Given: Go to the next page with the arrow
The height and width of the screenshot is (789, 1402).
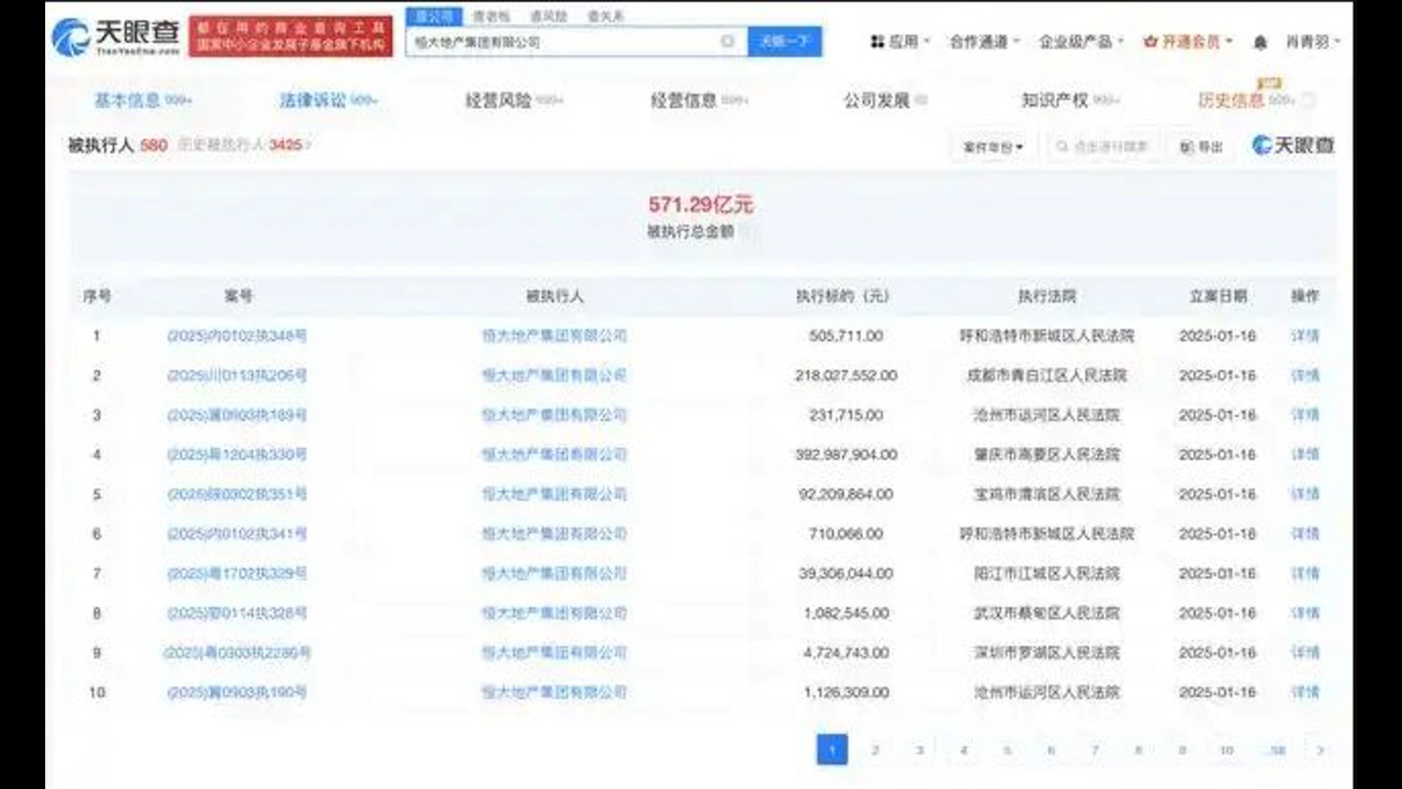Looking at the screenshot, I should (x=1320, y=750).
